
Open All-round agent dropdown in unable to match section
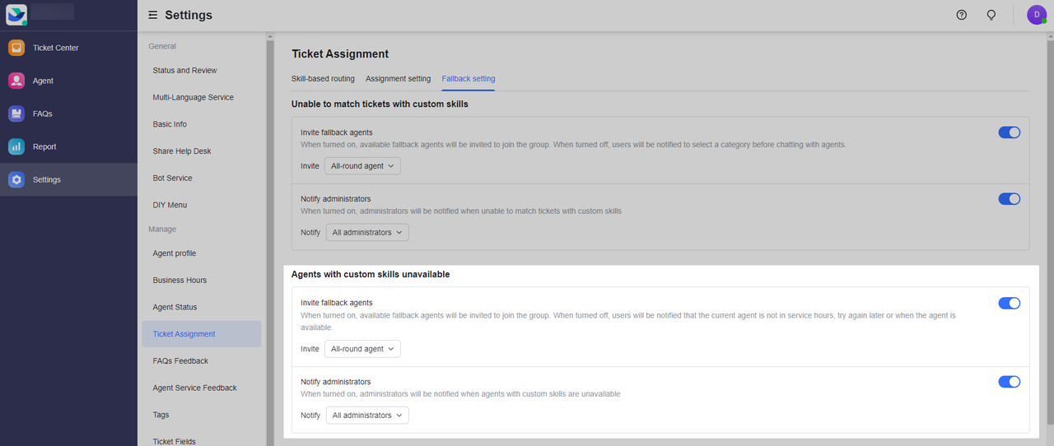point(362,166)
